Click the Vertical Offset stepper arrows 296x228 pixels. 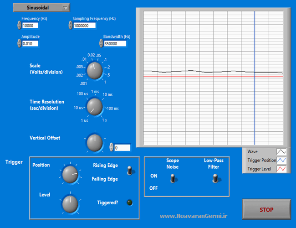pyautogui.click(x=112, y=147)
